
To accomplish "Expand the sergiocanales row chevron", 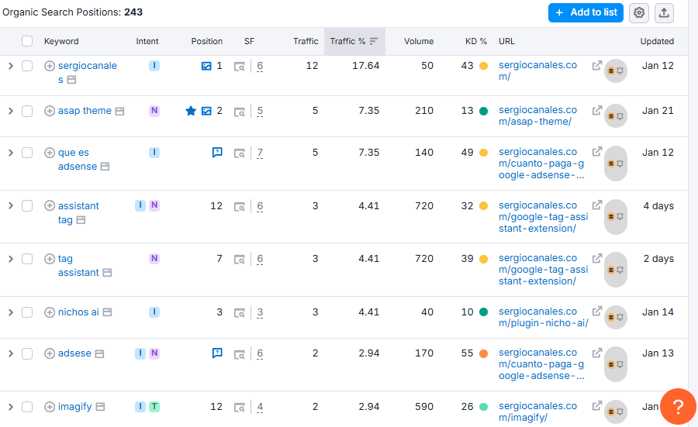I will click(x=11, y=66).
